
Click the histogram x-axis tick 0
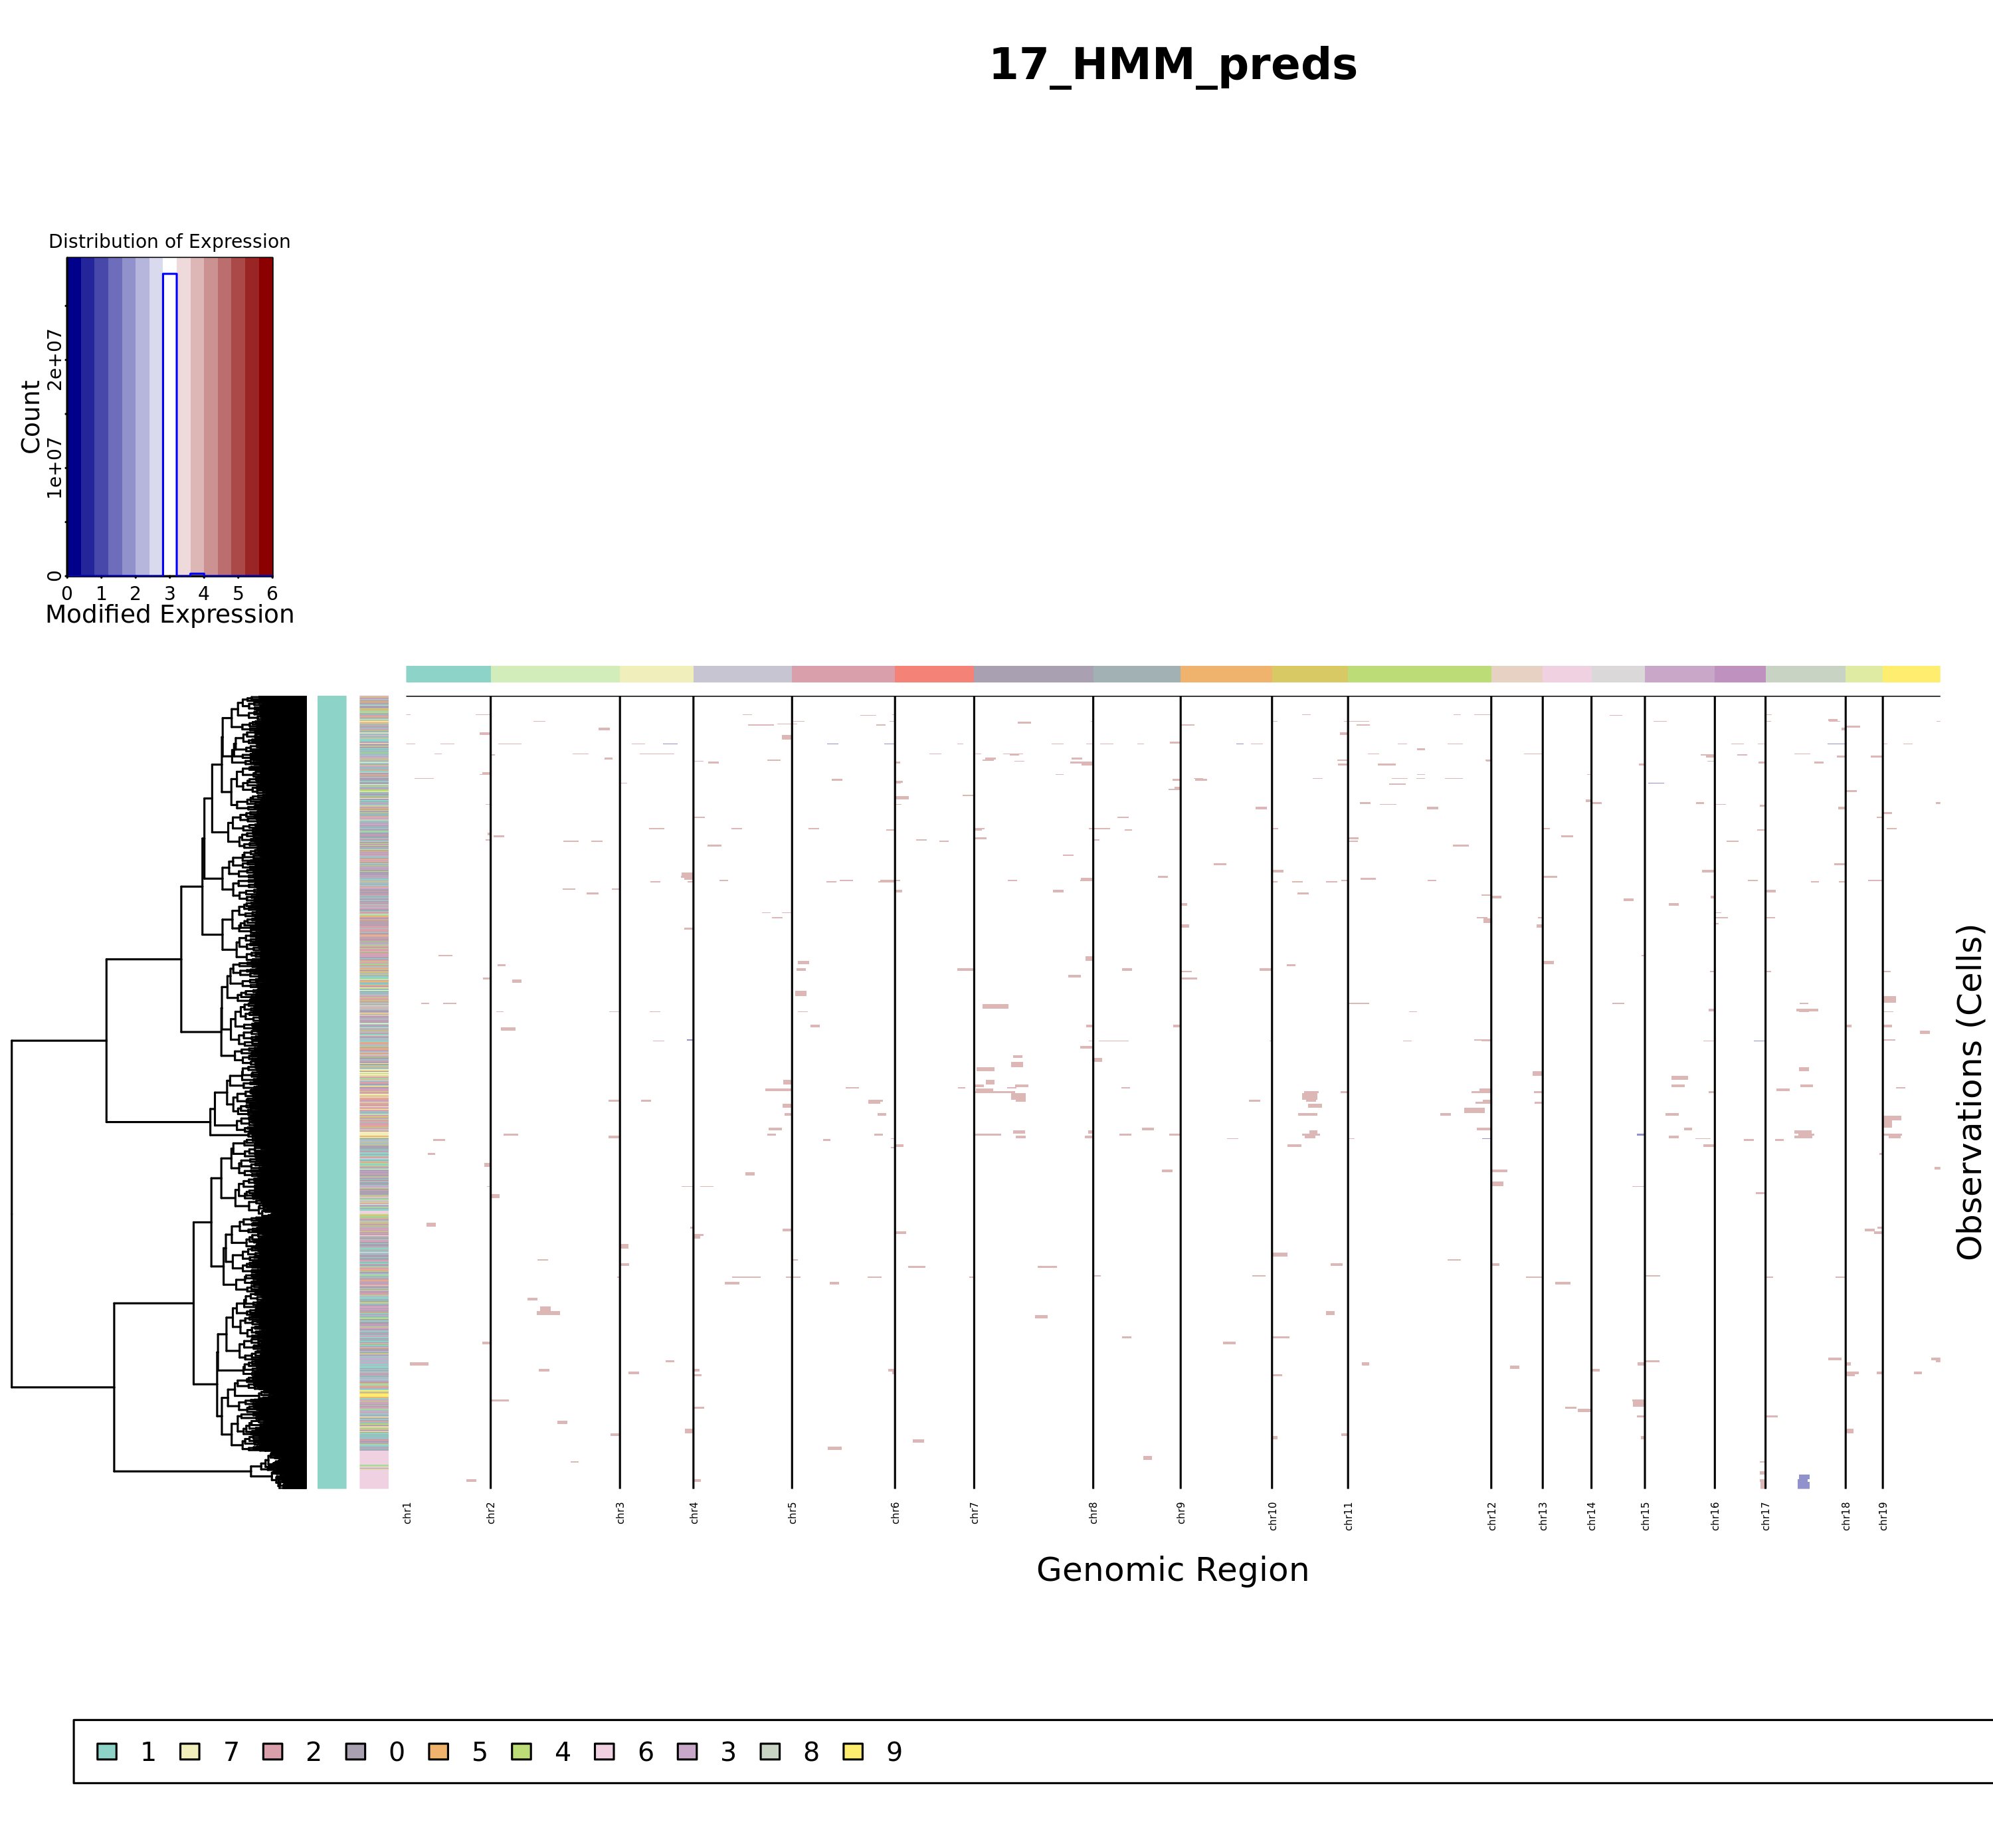tap(67, 593)
